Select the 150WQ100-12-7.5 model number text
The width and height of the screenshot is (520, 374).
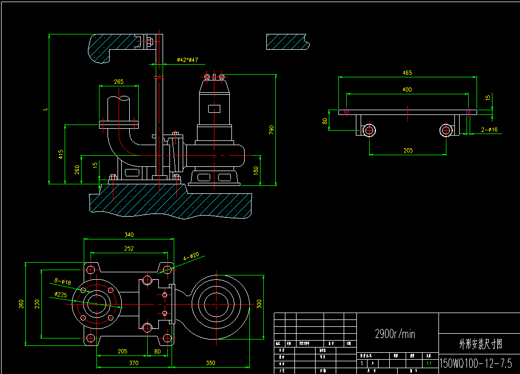coord(476,363)
